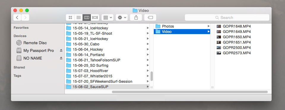This screenshot has width=285, height=110.
Task: Click the Video title bar folder icon
Action: point(135,11)
